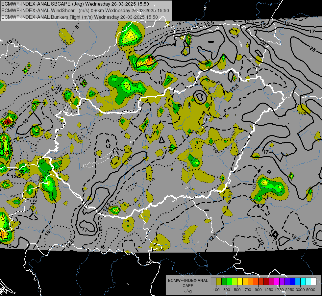Click the 100 tick label under the legend
Viewport: 322px width, 296px height.
point(216,290)
